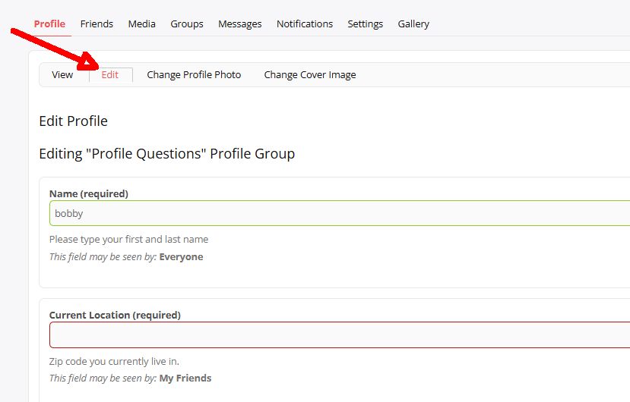The width and height of the screenshot is (630, 402).
Task: Select the Edit profile sub-tab
Action: click(110, 74)
